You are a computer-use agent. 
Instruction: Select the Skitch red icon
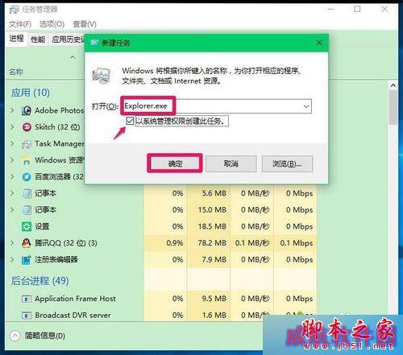(27, 127)
